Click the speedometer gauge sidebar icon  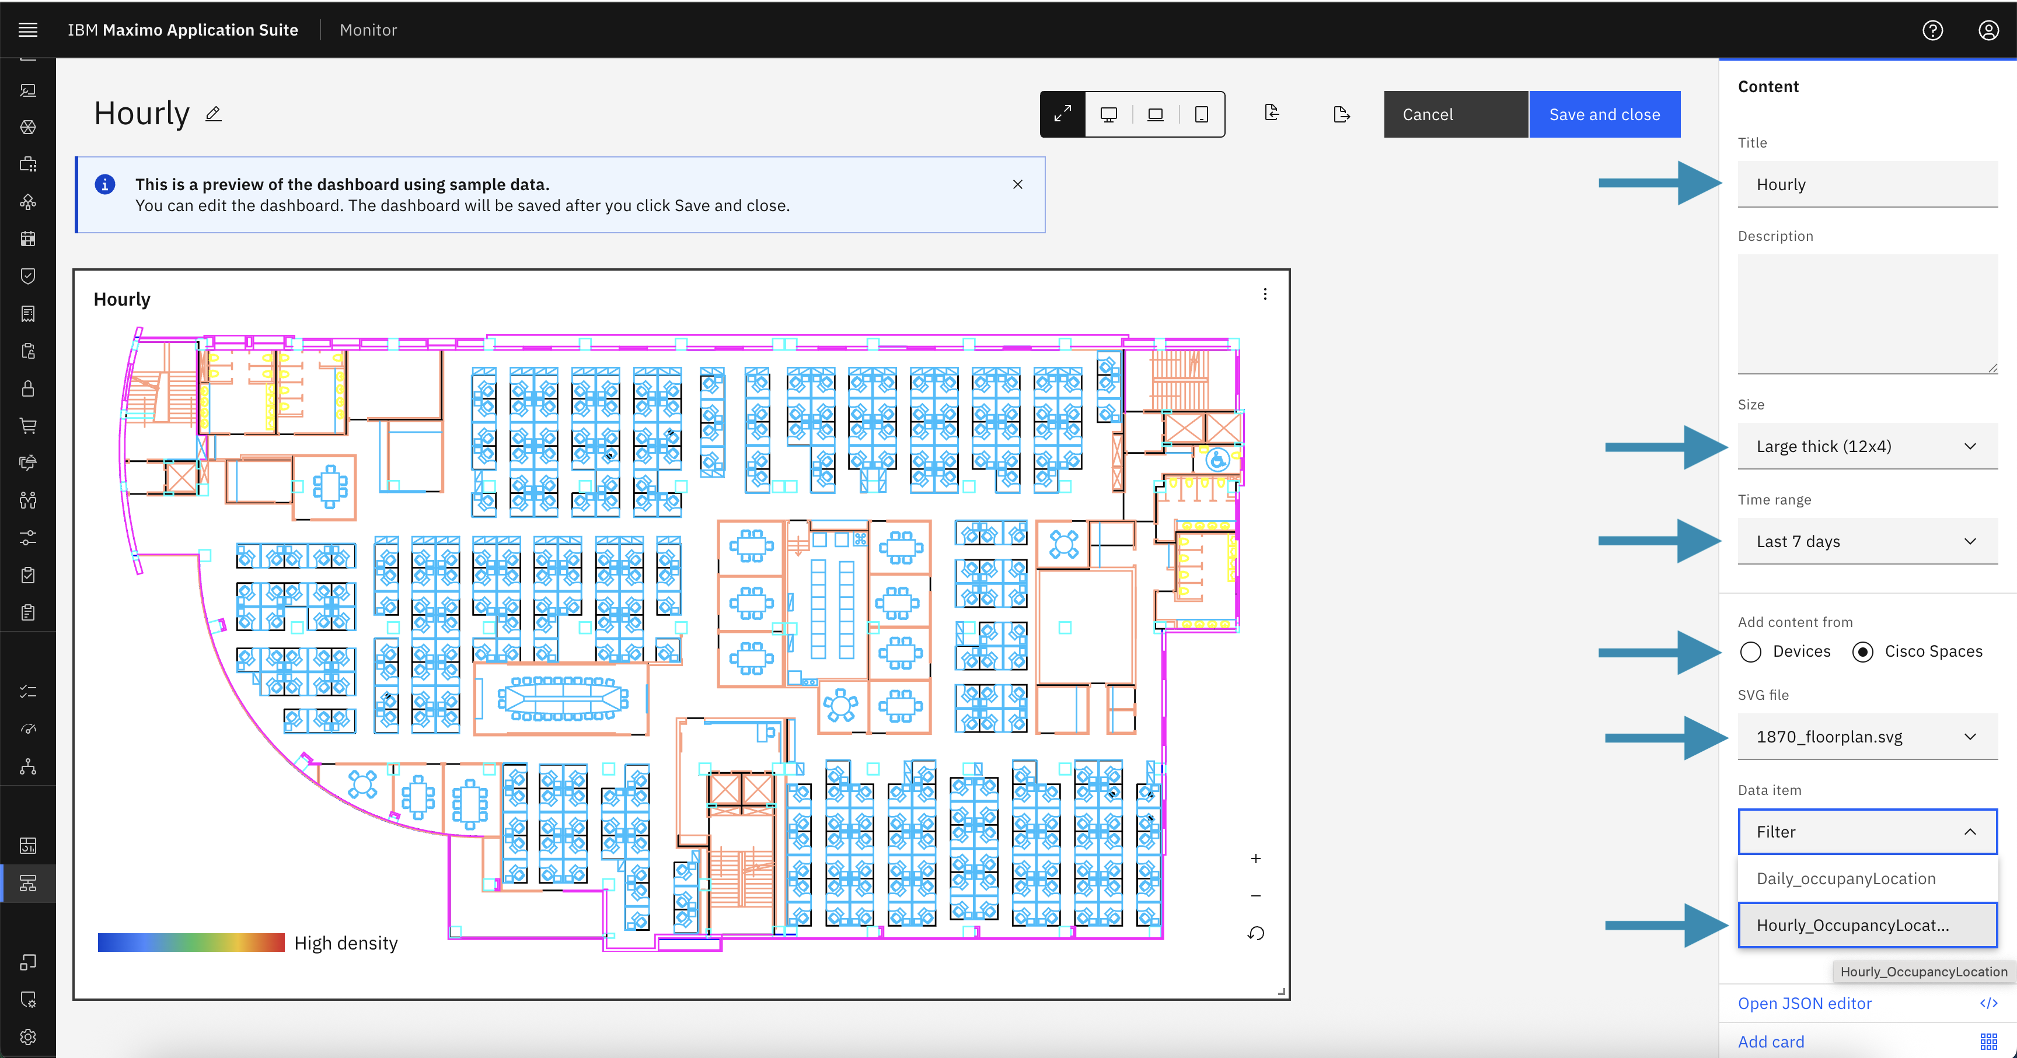click(x=28, y=729)
